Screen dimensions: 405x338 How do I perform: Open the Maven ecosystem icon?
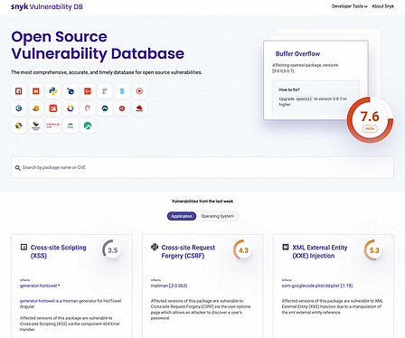(36, 91)
